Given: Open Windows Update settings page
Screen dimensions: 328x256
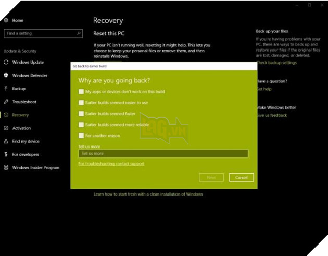Looking at the screenshot, I should [28, 62].
